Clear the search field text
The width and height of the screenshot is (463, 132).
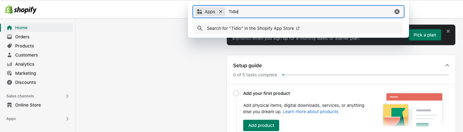tap(397, 12)
